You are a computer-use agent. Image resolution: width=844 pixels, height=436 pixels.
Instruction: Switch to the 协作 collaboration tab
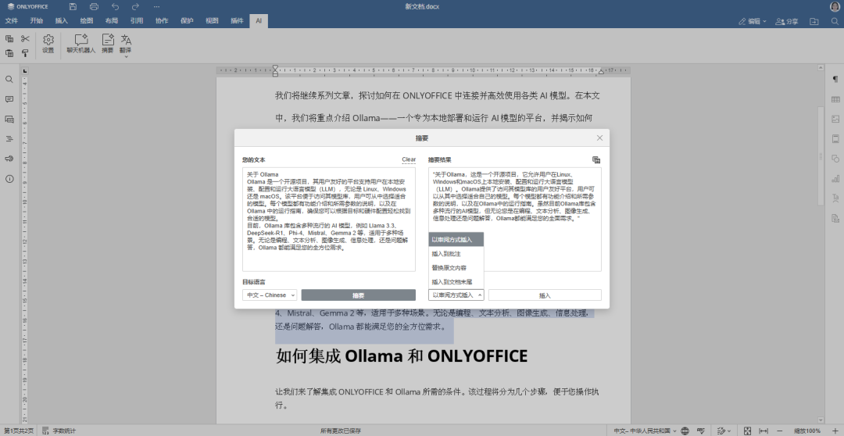tap(162, 21)
